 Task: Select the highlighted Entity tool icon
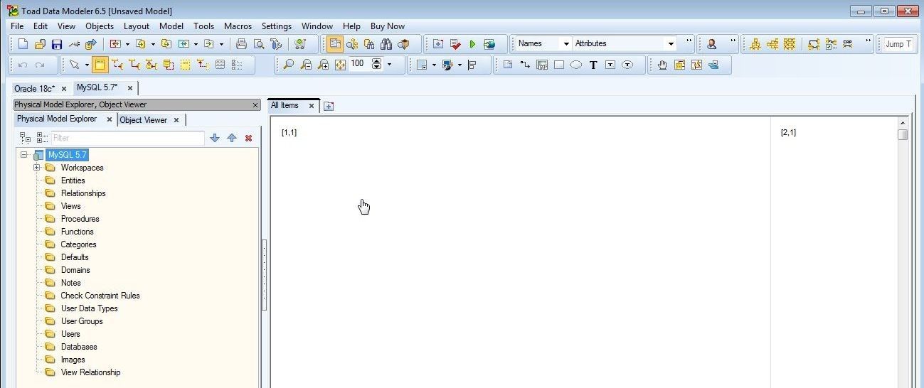click(100, 65)
